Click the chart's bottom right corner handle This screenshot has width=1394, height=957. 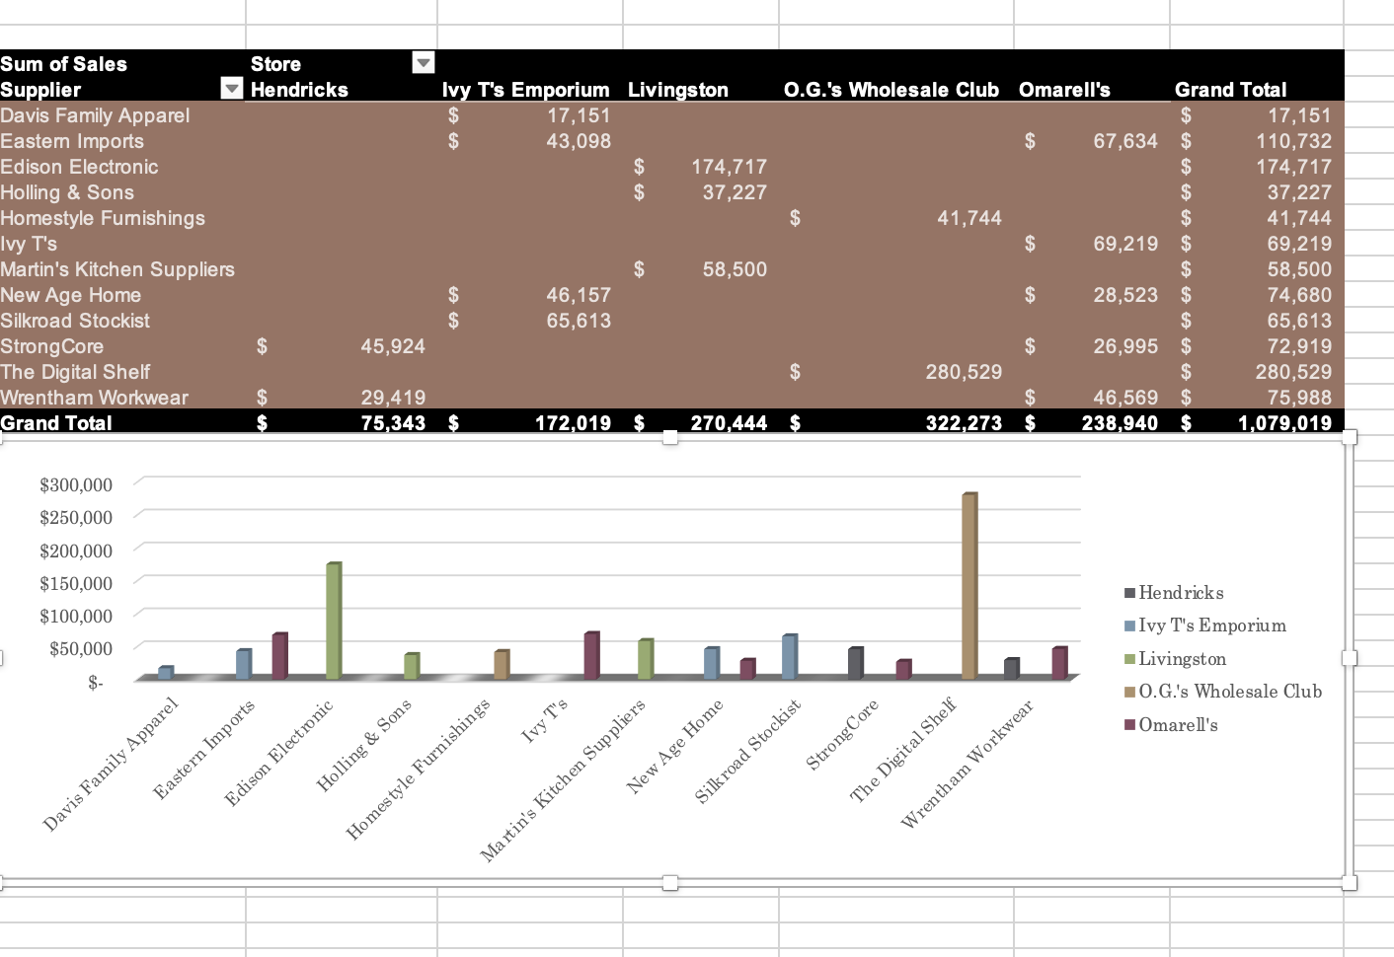(1350, 883)
